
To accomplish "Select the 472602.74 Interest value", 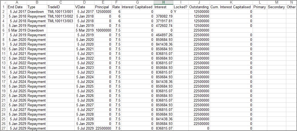I will [163, 26].
